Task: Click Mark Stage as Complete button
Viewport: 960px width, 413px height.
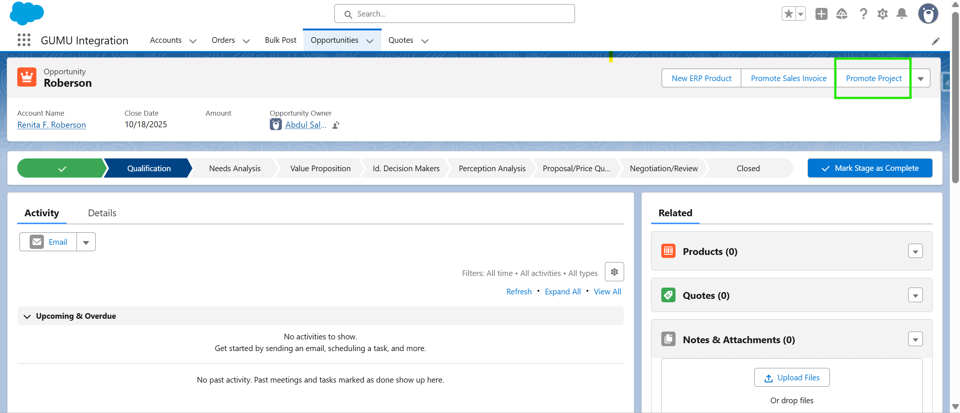Action: pos(870,168)
